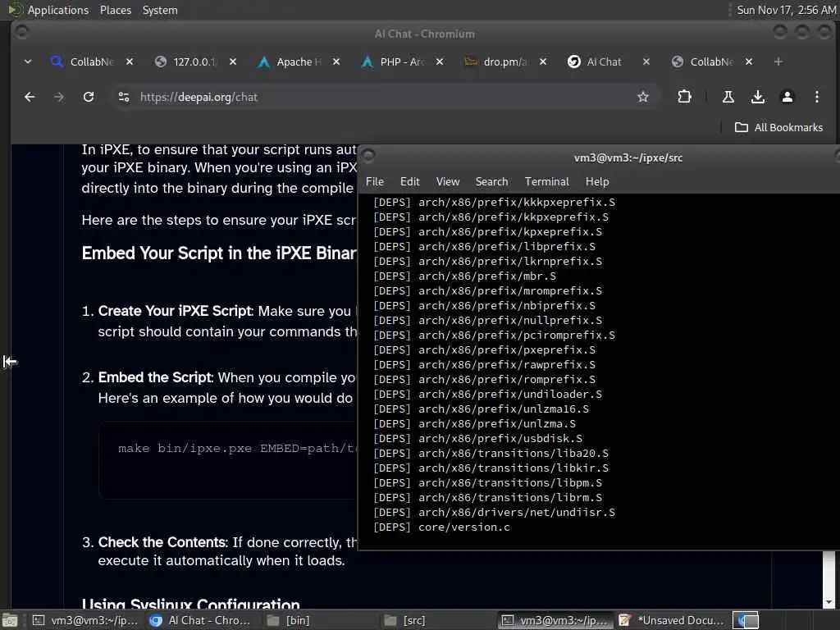Close the Apache tab
Image resolution: width=840 pixels, height=630 pixels.
pyautogui.click(x=336, y=62)
